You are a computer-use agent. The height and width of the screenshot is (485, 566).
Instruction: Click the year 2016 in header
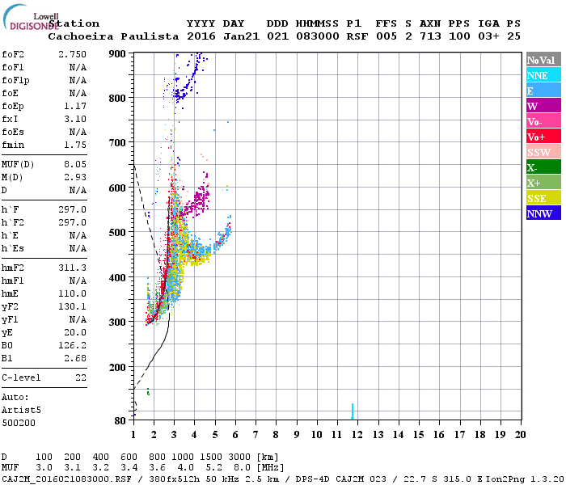(201, 36)
